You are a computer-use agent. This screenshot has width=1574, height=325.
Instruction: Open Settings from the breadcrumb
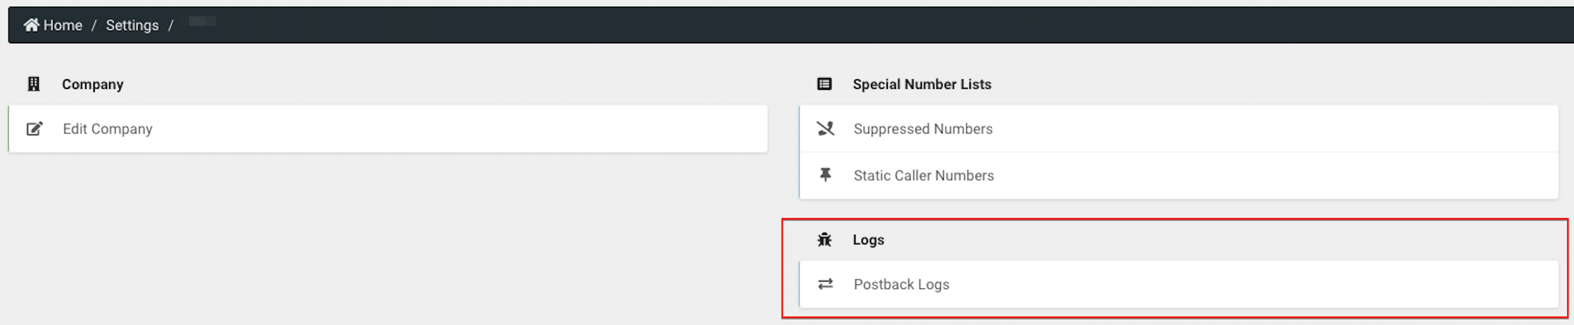tap(132, 25)
